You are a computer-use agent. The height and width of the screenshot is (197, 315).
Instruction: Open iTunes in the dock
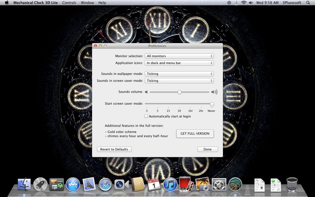coord(170,184)
